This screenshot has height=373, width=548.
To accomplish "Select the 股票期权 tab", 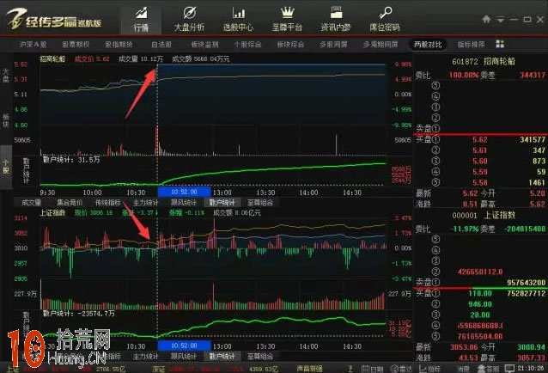I will click(76, 45).
